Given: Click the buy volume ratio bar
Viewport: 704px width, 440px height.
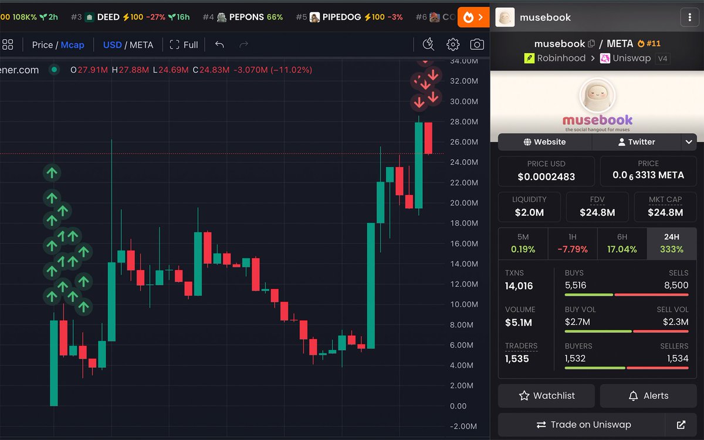Looking at the screenshot, I should pyautogui.click(x=627, y=331).
